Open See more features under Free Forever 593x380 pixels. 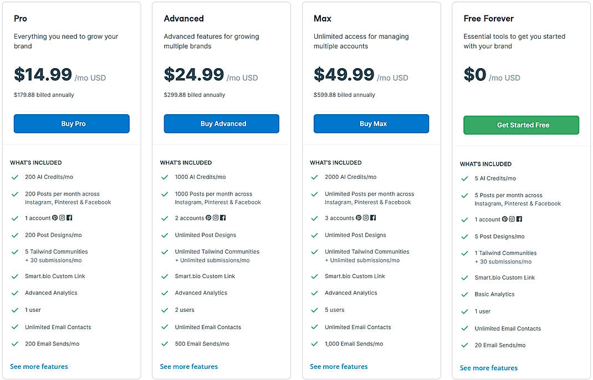point(489,368)
